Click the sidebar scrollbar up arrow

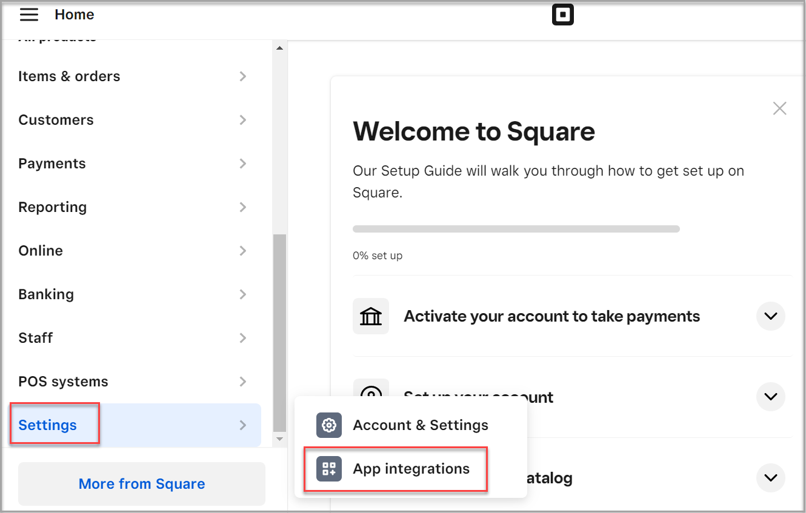coord(279,48)
